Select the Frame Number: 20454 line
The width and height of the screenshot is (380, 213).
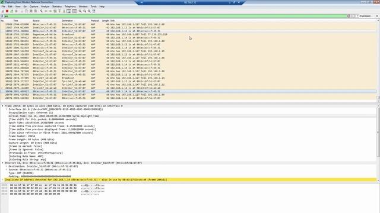pos(22,136)
